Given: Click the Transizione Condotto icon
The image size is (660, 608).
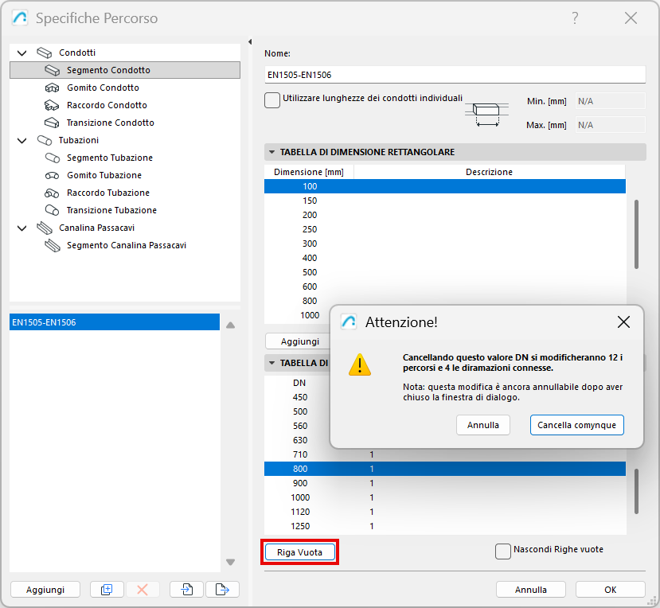Looking at the screenshot, I should [53, 123].
